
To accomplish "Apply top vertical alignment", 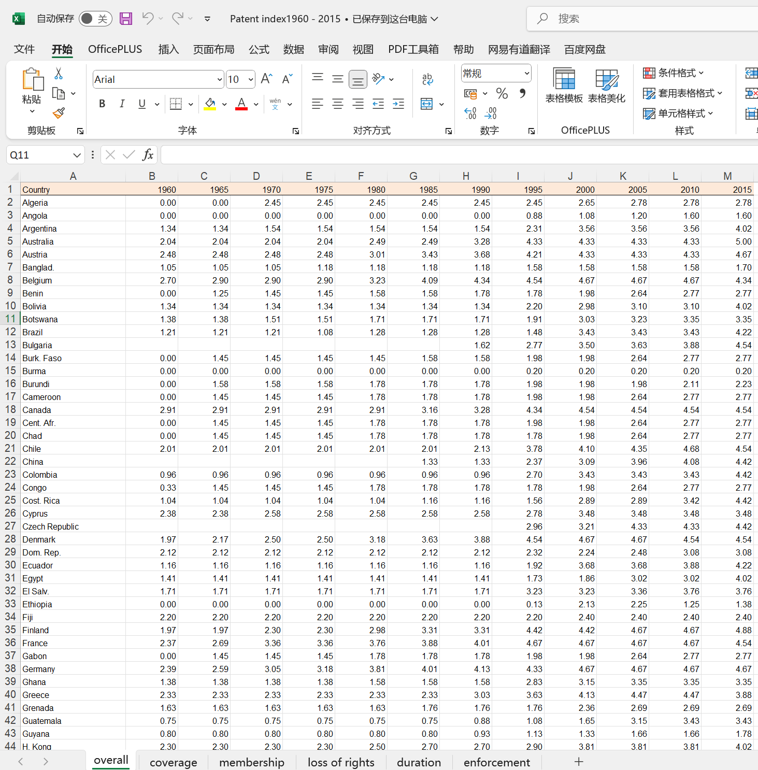I will coord(318,79).
